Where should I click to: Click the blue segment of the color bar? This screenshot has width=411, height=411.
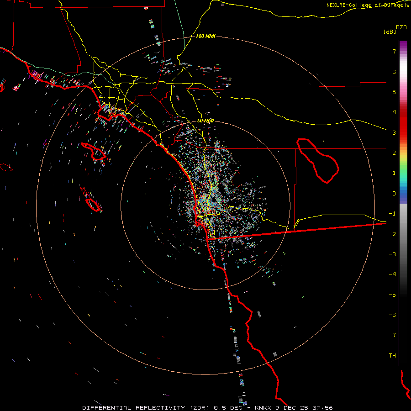[x=403, y=195]
